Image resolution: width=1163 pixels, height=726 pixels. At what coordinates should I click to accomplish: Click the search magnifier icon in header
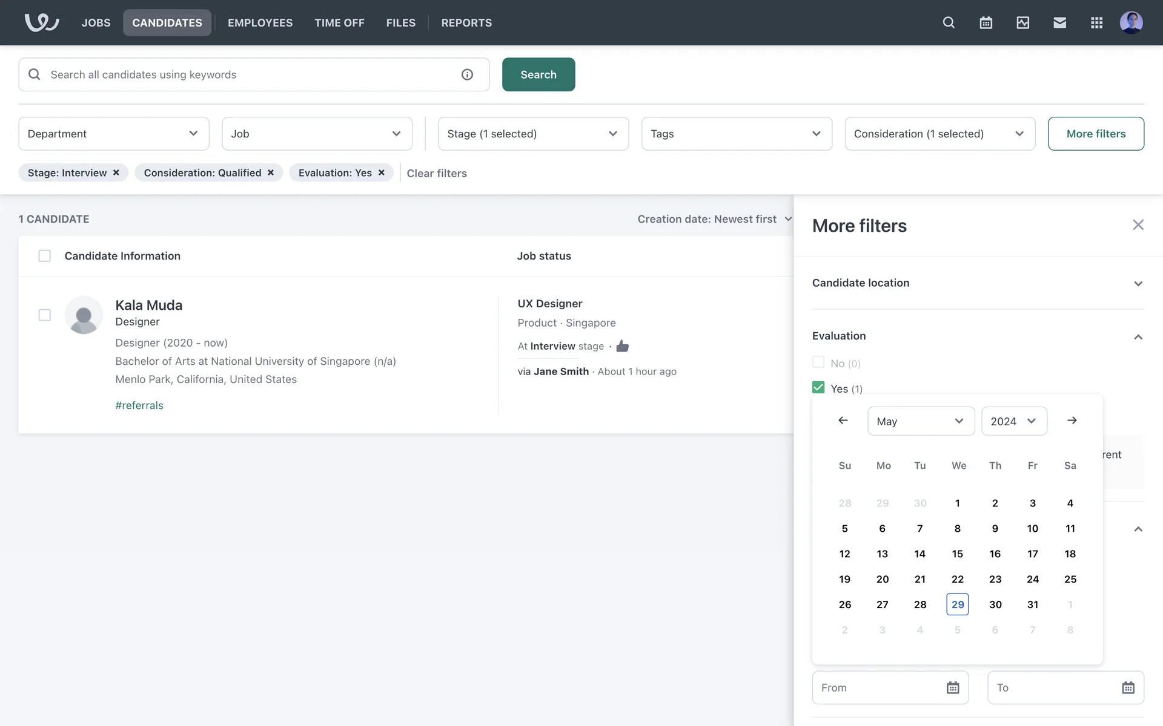coord(949,23)
